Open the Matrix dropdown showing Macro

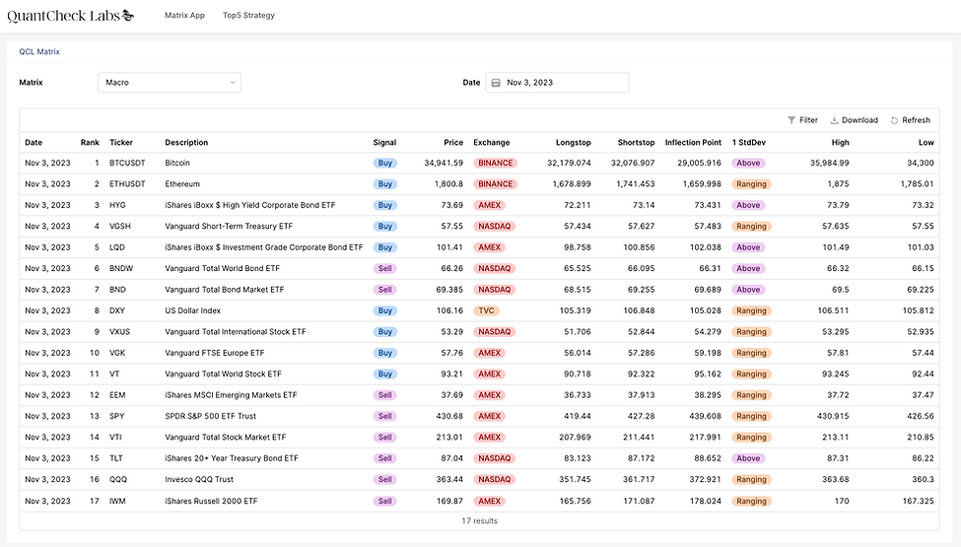coord(170,82)
